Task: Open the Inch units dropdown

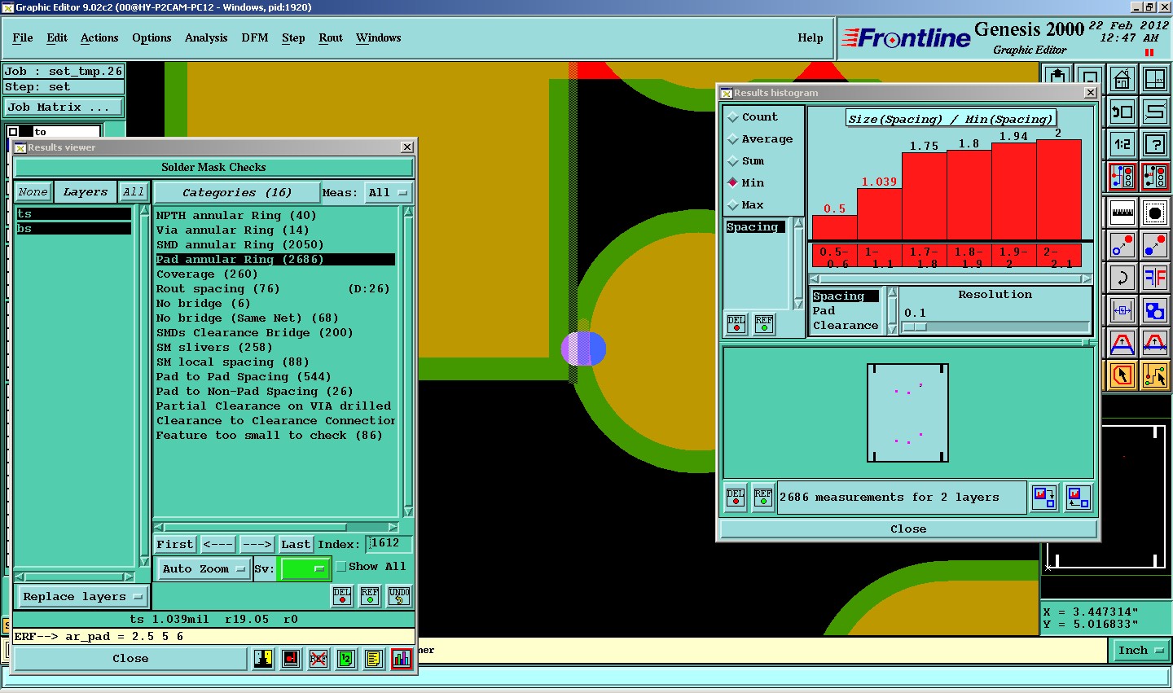Action: [1140, 650]
